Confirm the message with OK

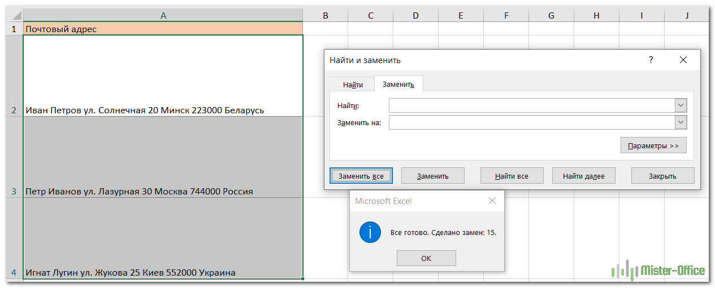pyautogui.click(x=426, y=258)
